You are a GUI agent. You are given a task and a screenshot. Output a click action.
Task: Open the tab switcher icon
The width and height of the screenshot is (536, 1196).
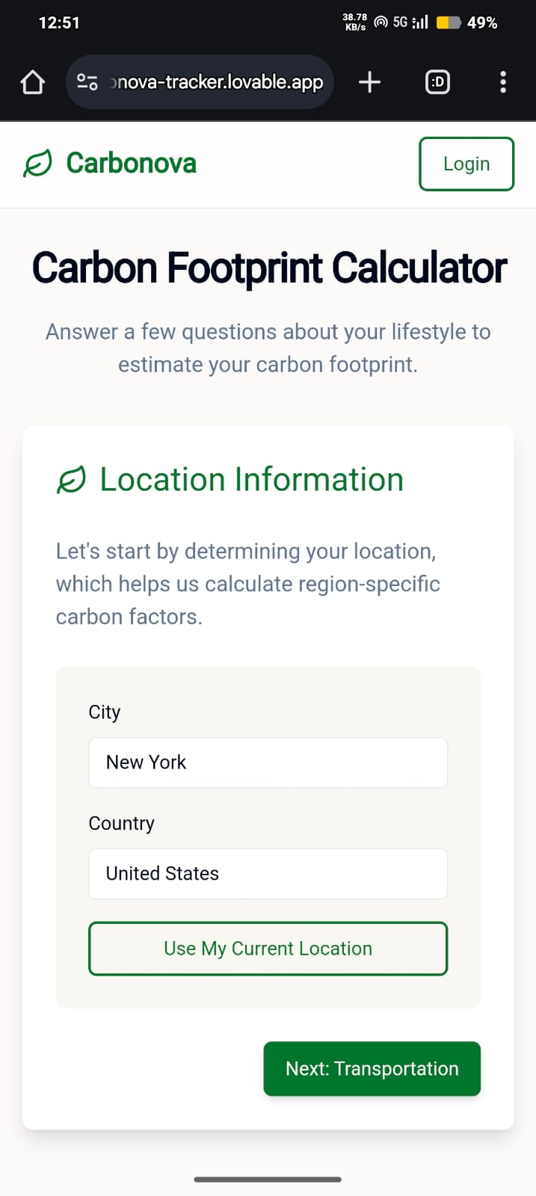[437, 82]
